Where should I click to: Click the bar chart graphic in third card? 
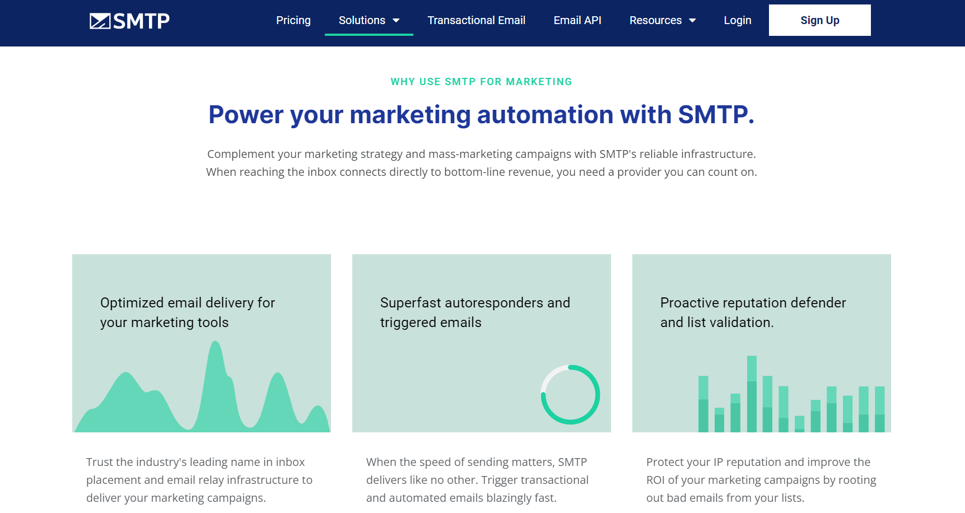[791, 394]
